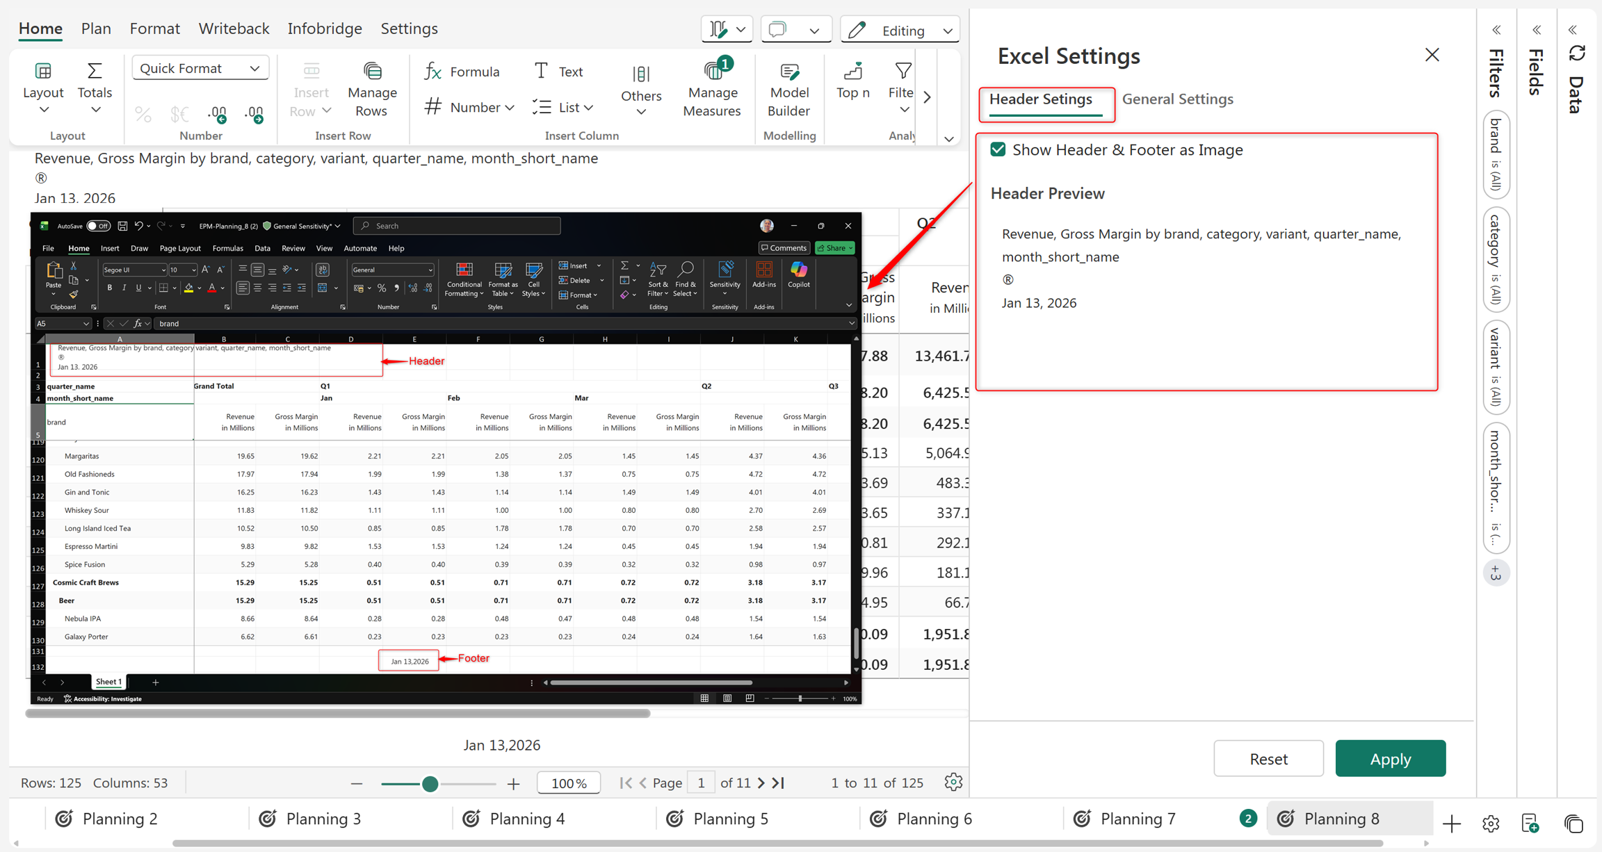1602x852 pixels.
Task: Uncheck Show Header & Footer as Image
Action: [998, 149]
